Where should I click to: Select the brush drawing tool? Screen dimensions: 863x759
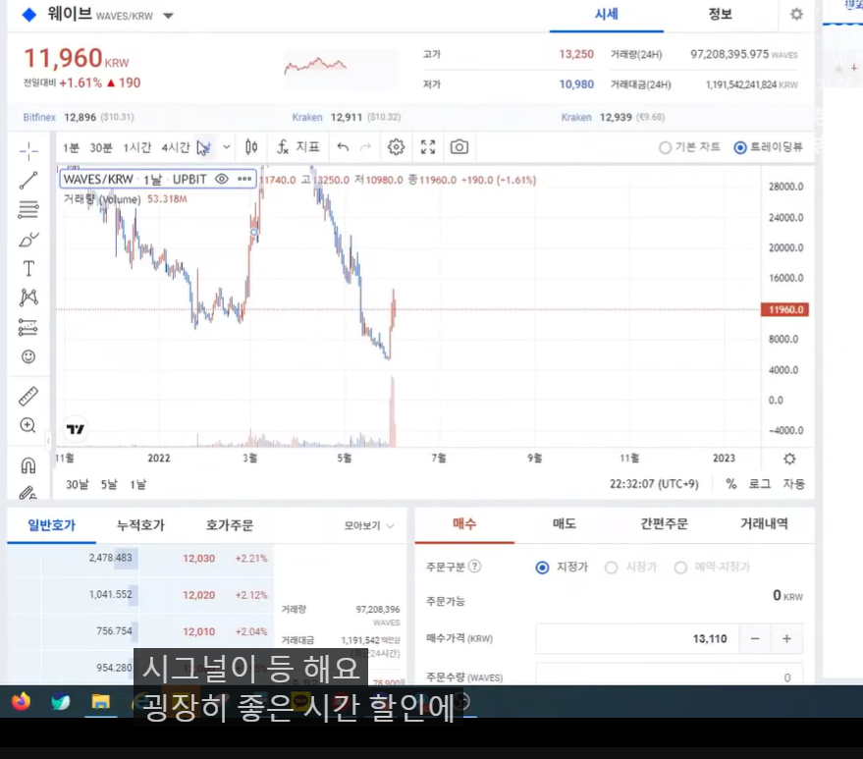pos(28,240)
